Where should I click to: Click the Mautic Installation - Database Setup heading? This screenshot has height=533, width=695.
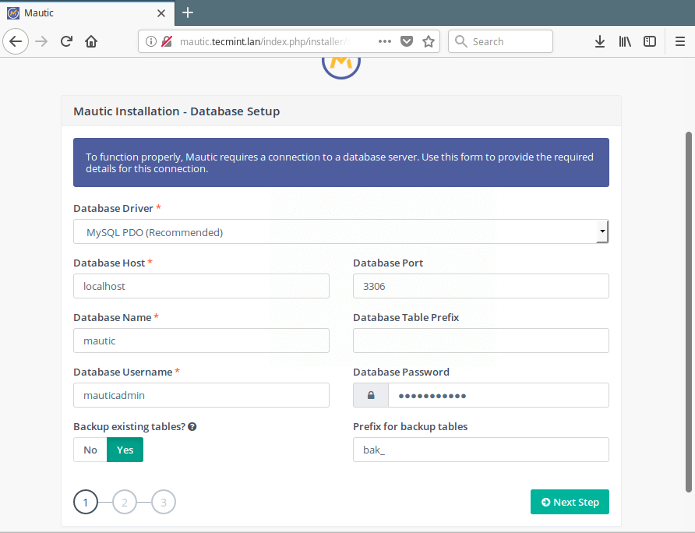coord(176,111)
